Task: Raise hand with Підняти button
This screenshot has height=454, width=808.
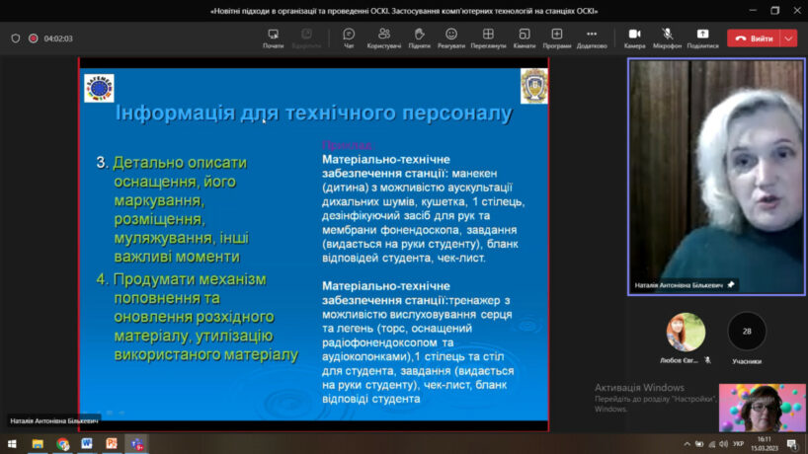Action: point(419,38)
